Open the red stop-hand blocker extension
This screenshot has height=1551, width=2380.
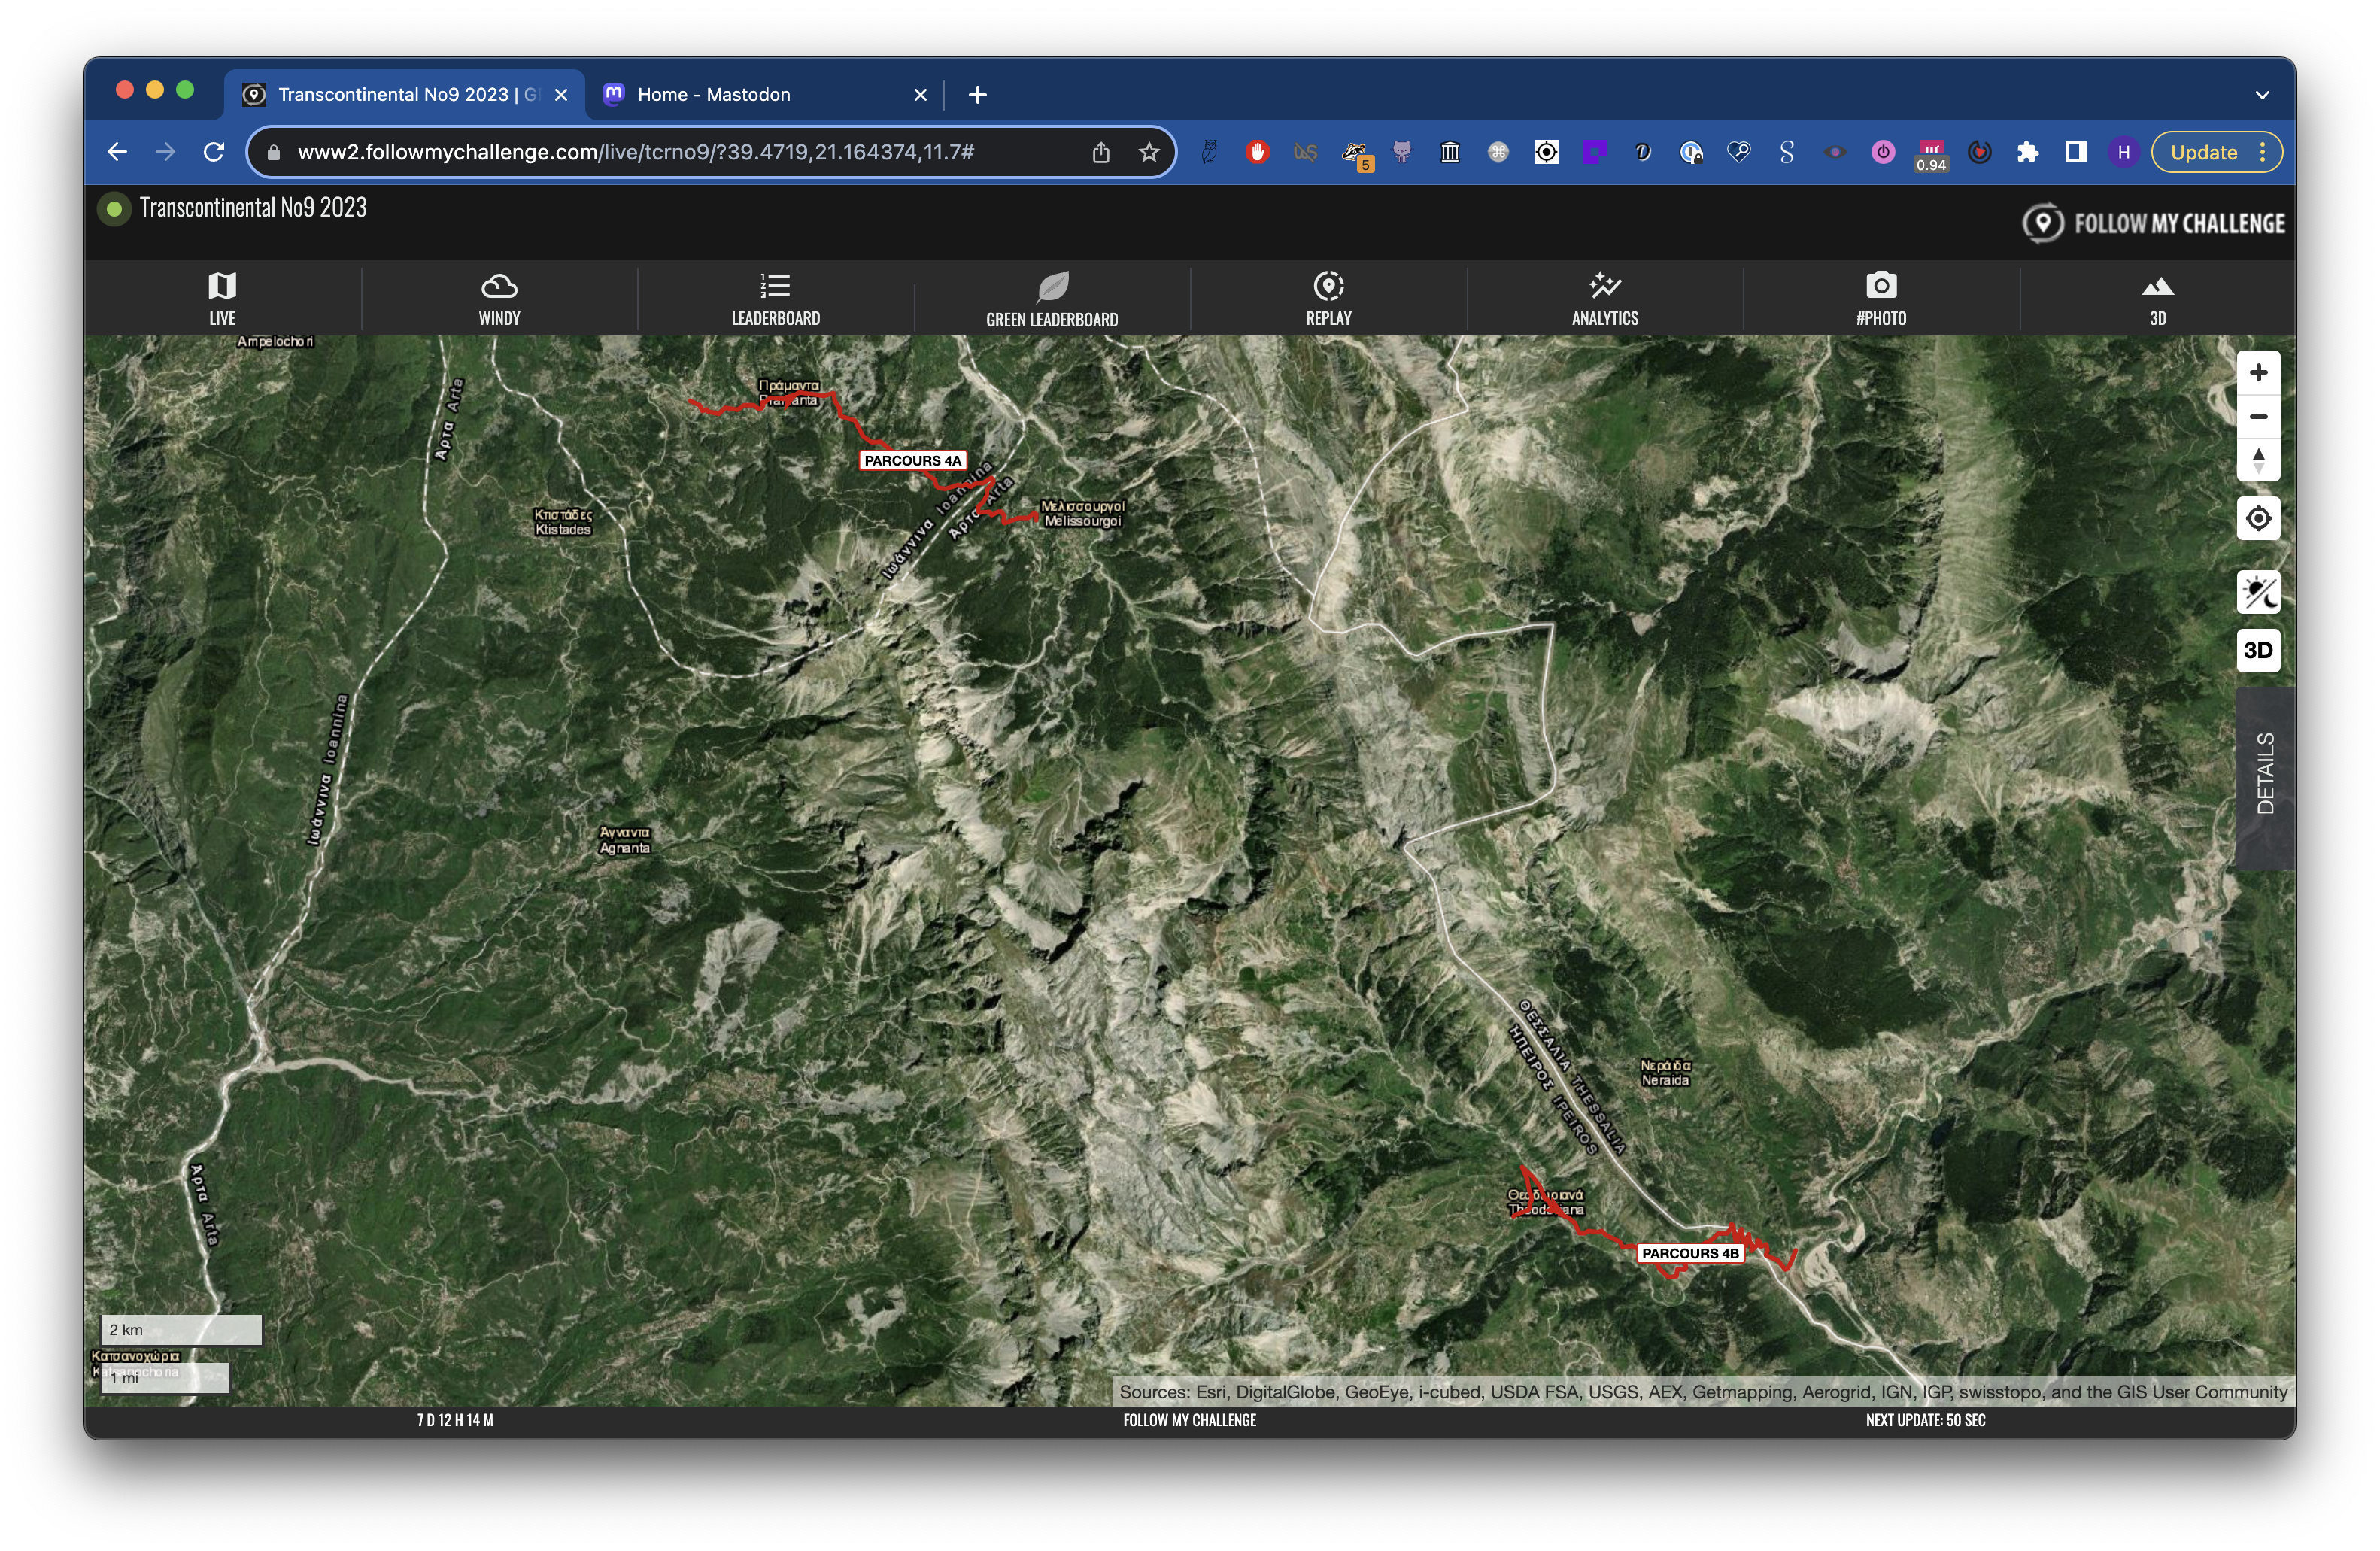pyautogui.click(x=1257, y=152)
